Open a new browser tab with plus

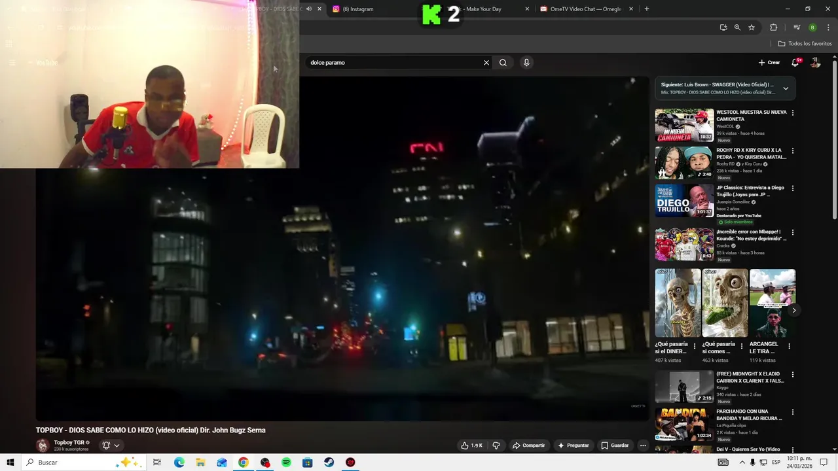click(647, 9)
